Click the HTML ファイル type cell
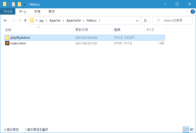196x133 pixels. (x=123, y=43)
